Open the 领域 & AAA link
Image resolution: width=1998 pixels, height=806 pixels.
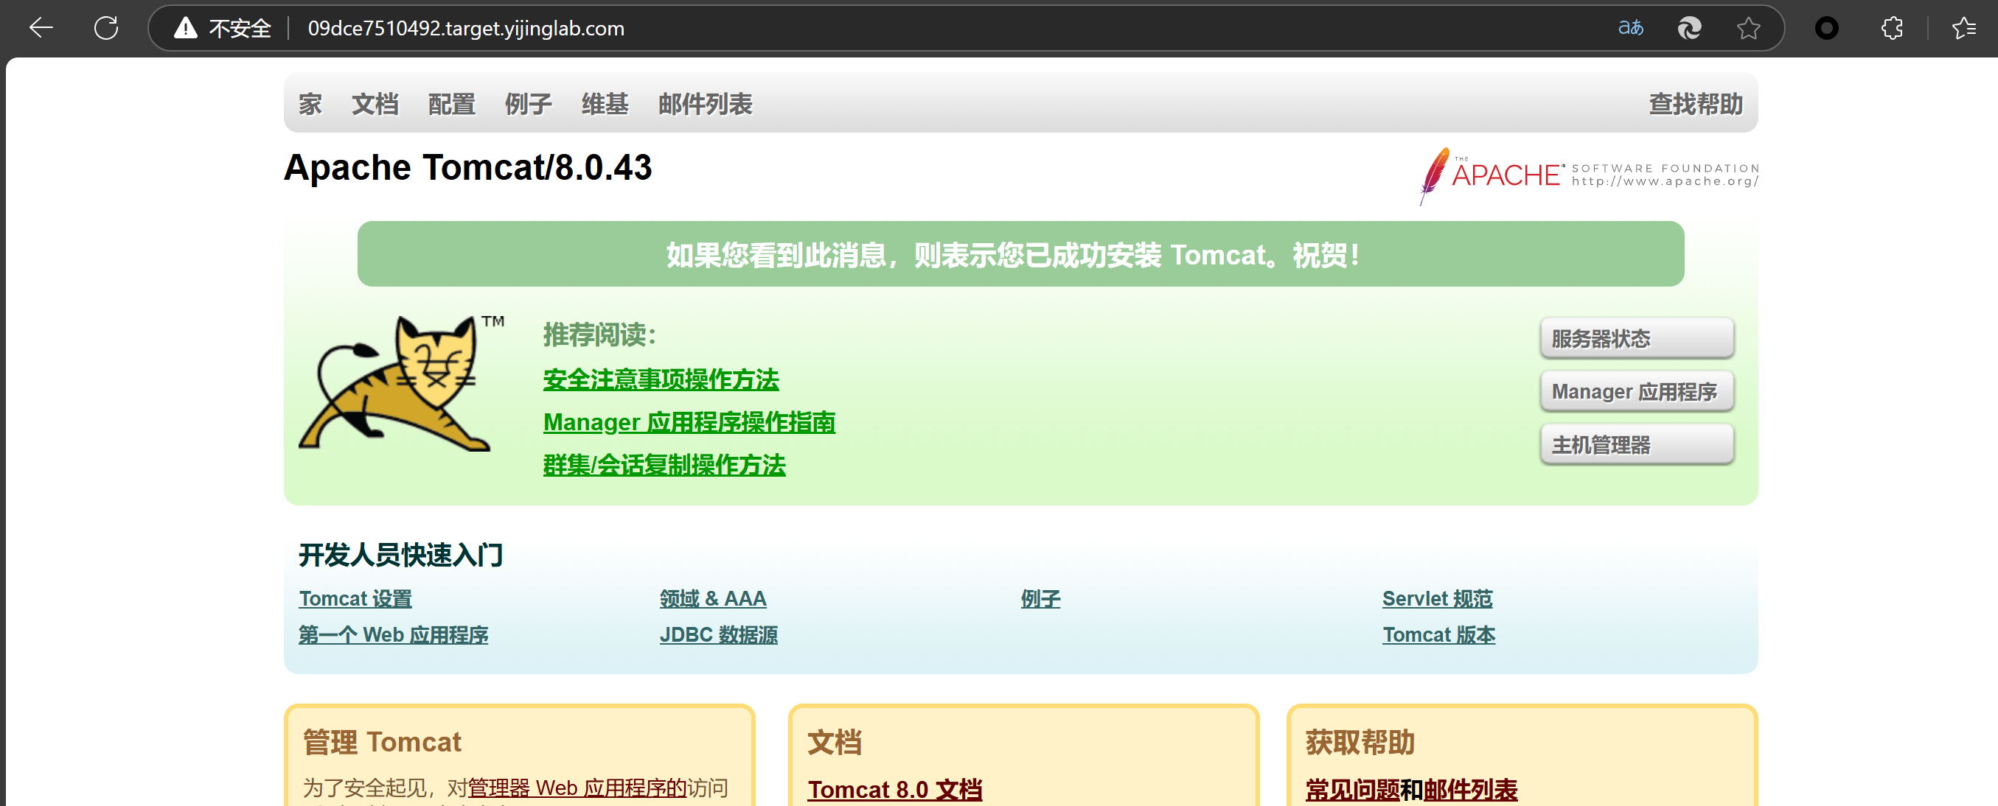click(713, 599)
